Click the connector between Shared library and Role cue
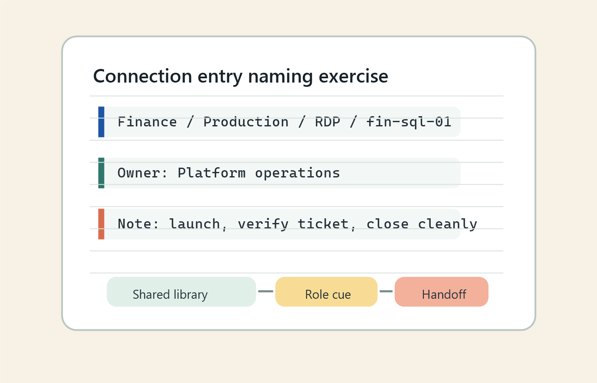The image size is (597, 383). click(x=265, y=292)
